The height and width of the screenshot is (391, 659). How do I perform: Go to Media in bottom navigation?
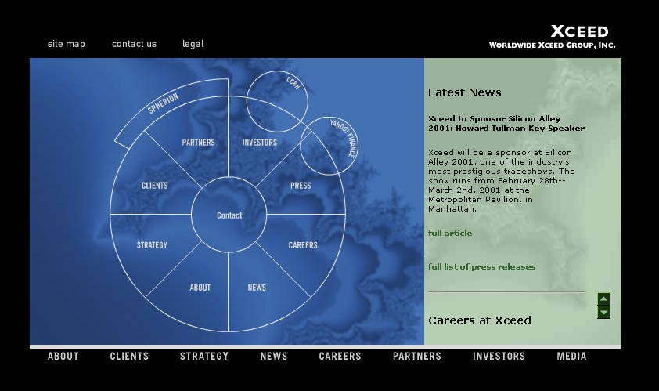(x=571, y=357)
